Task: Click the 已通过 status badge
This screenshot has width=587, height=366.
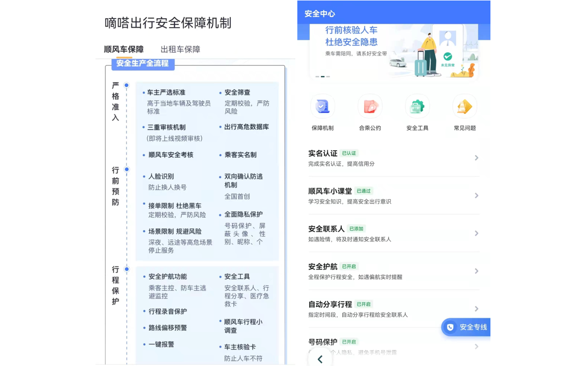Action: click(364, 191)
